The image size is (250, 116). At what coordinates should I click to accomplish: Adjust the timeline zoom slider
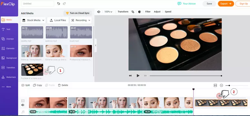pyautogui.click(x=237, y=85)
